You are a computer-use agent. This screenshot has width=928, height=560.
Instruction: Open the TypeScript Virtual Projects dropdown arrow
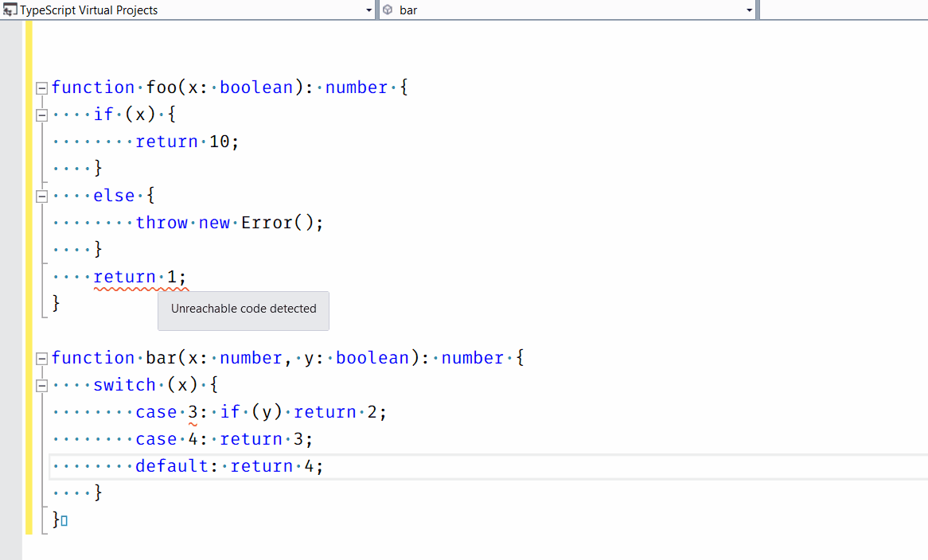click(368, 10)
